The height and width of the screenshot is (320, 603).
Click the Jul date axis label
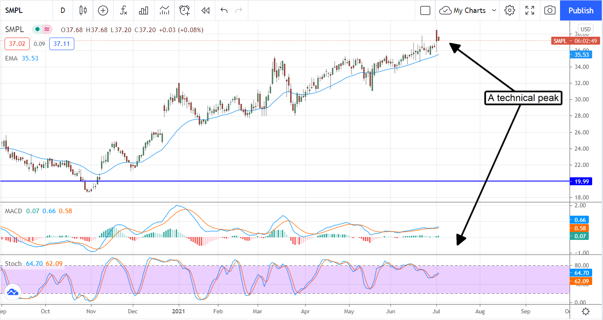pos(437,311)
